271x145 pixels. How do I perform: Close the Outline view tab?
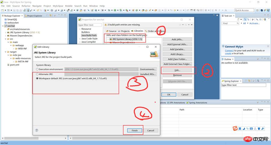[233, 59]
